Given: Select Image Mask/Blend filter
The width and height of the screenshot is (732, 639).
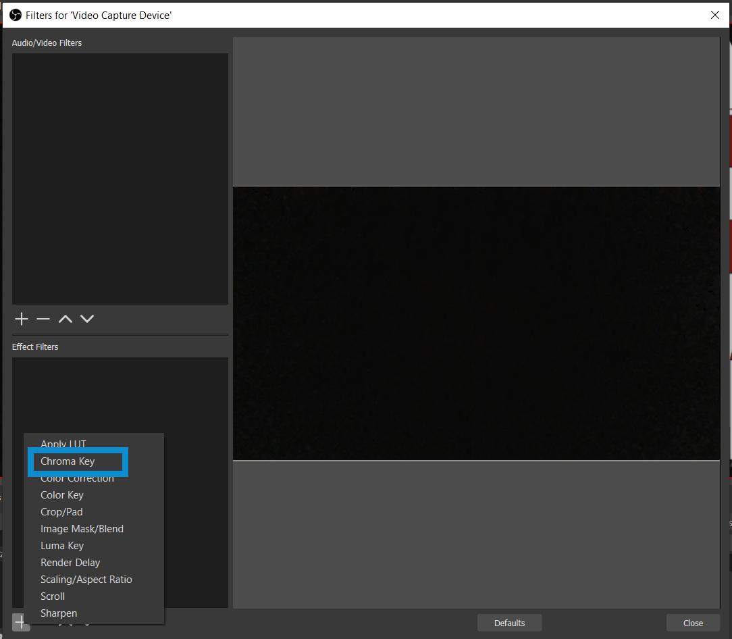Looking at the screenshot, I should coord(82,528).
